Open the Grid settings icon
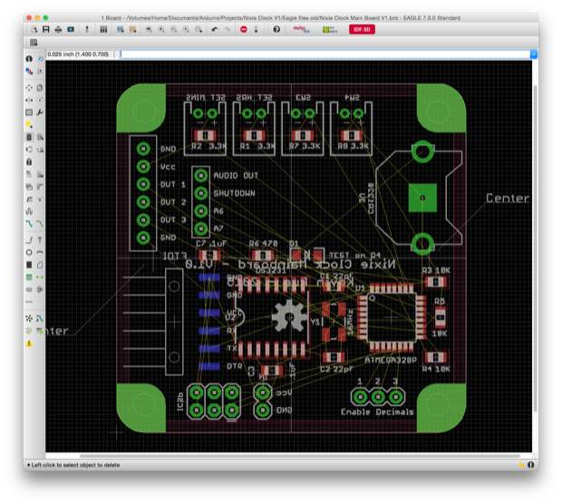 point(34,43)
